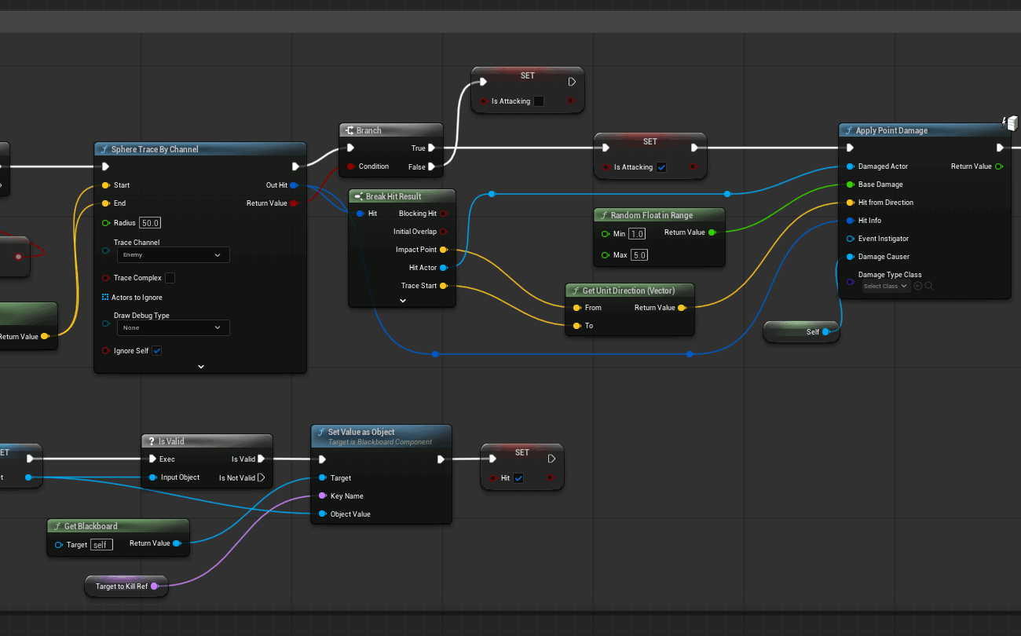Click Branch True exec pin
The height and width of the screenshot is (636, 1021).
pyautogui.click(x=431, y=148)
